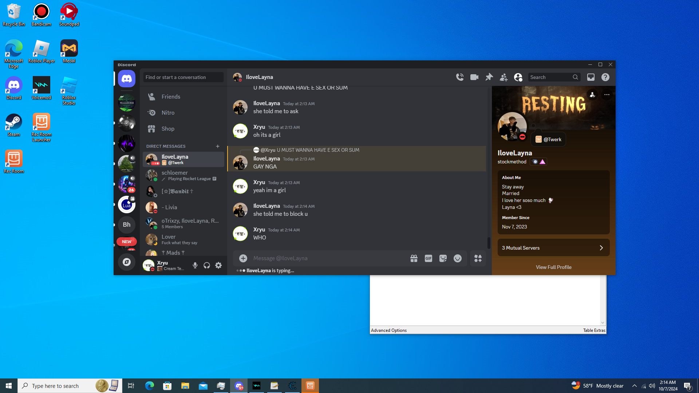The width and height of the screenshot is (699, 393).
Task: Open the Friends tab
Action: 171,97
